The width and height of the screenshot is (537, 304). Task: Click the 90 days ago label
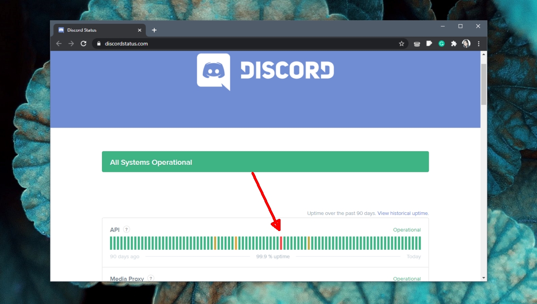(124, 257)
